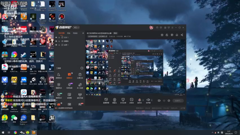Open the video mic-link tool
The height and width of the screenshot is (135, 240).
click(x=69, y=86)
